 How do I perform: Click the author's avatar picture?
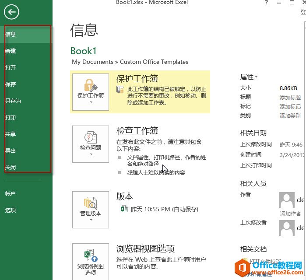(287, 200)
